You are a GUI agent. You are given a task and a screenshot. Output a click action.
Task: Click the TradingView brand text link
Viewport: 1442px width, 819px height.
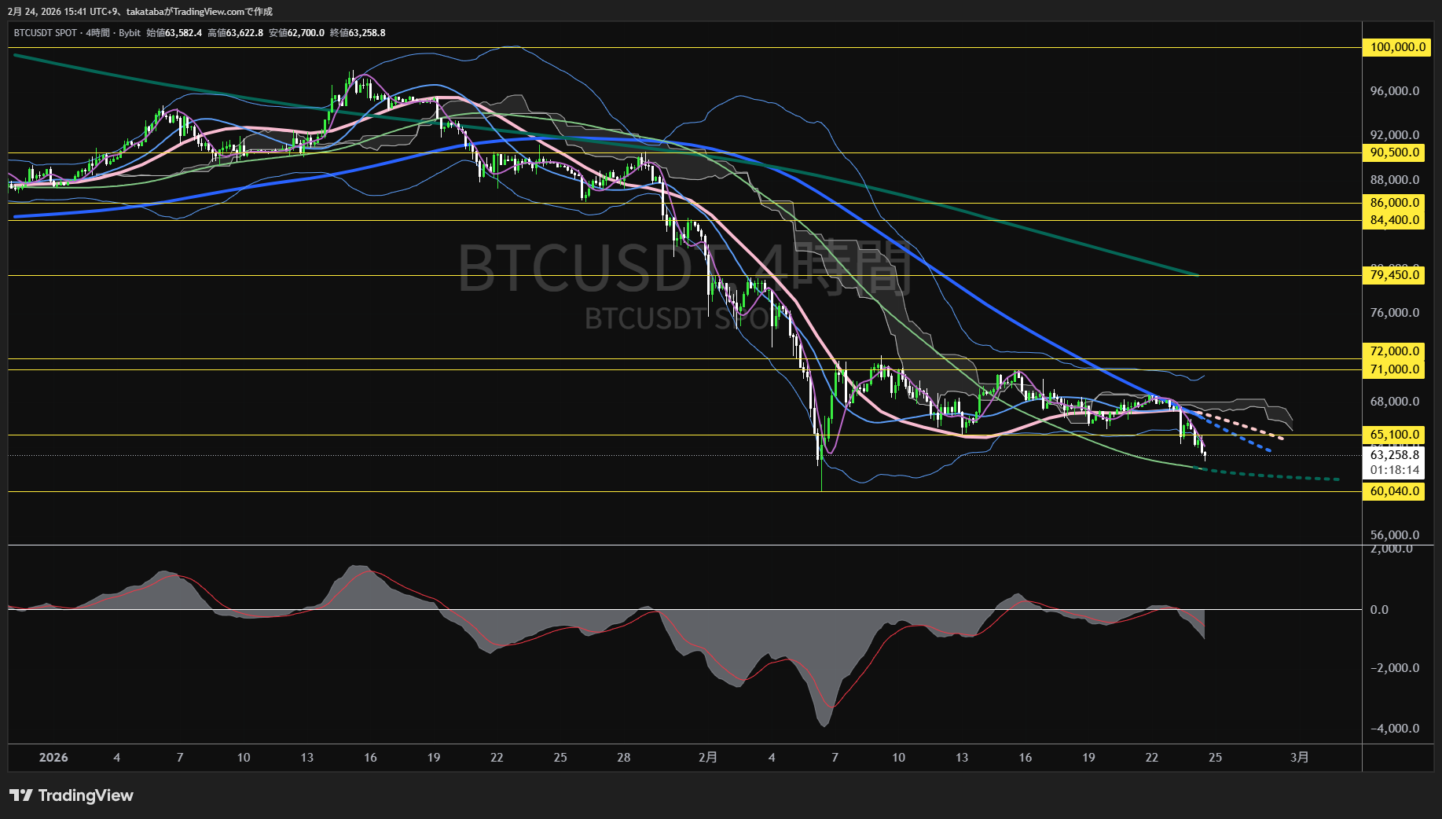point(86,795)
